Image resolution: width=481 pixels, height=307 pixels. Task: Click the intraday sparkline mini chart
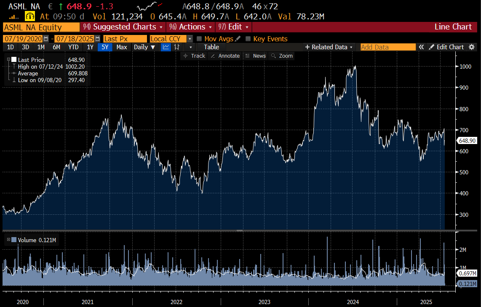(150, 6)
